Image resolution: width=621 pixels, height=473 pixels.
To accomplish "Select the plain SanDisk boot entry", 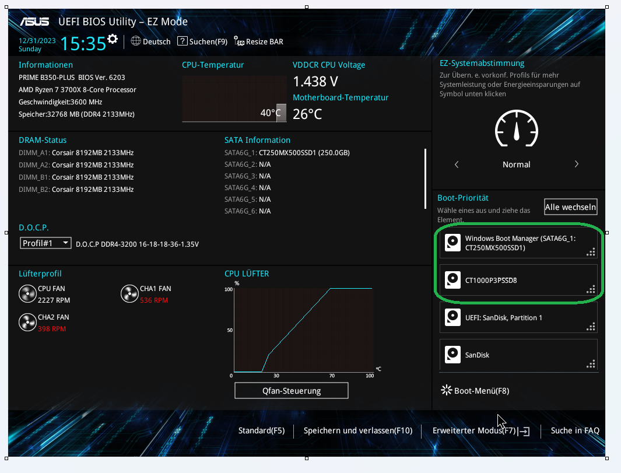I will 518,355.
